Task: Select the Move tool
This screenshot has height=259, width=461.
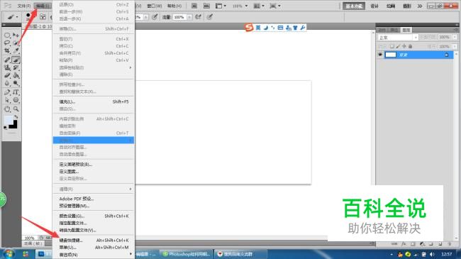Action: click(x=16, y=35)
